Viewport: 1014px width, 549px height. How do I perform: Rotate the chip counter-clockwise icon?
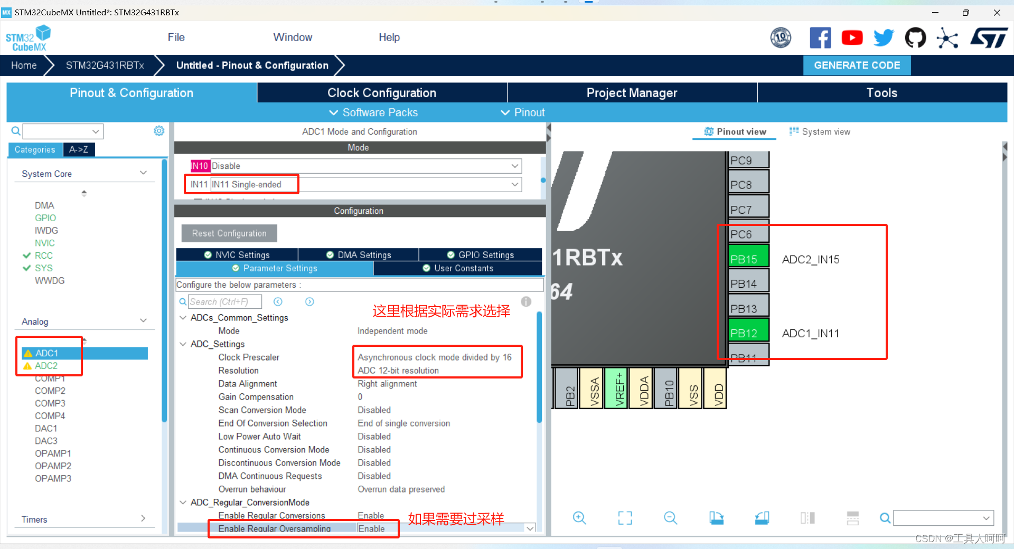(x=762, y=518)
